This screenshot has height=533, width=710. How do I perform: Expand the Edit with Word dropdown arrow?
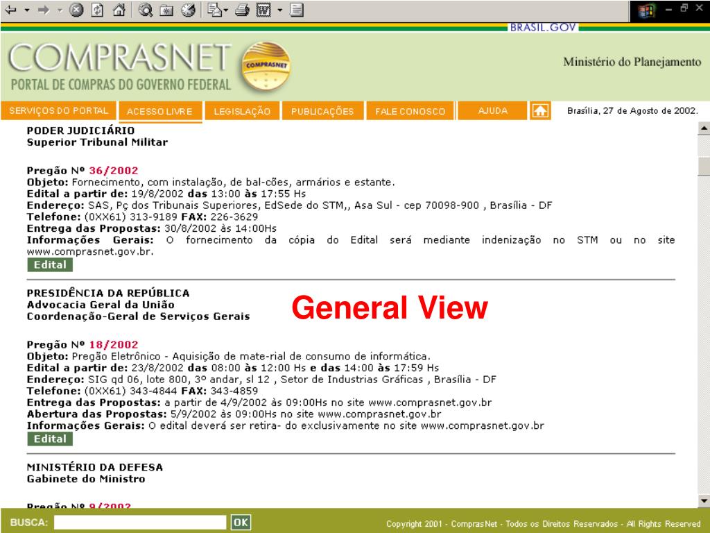coord(280,10)
